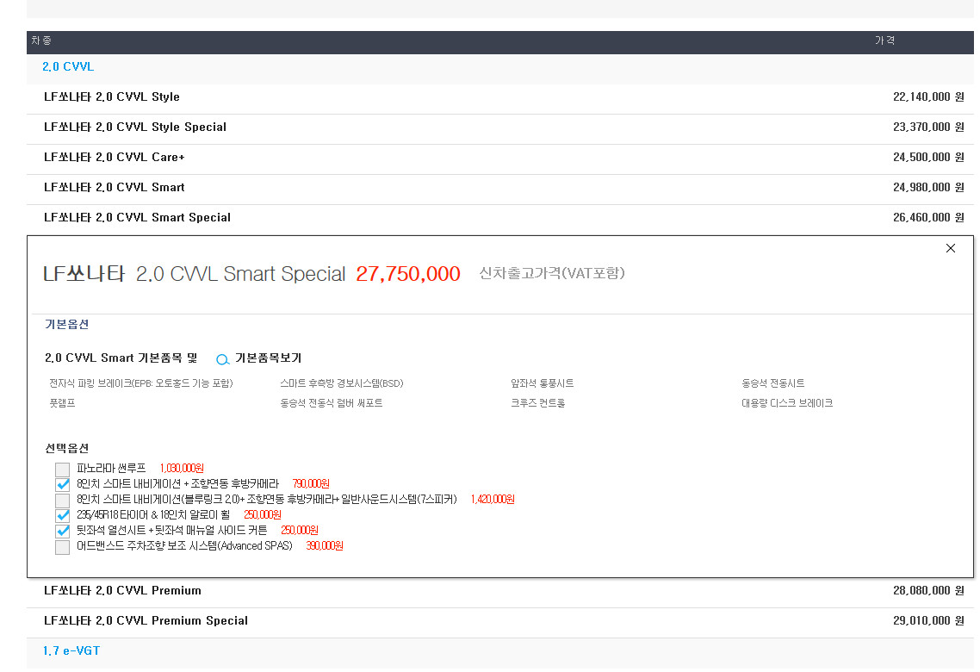Viewport: 980px width, 672px height.
Task: Uncheck 235/45R18 타이어 & 18인치 알로이 휠
Action: (x=63, y=516)
